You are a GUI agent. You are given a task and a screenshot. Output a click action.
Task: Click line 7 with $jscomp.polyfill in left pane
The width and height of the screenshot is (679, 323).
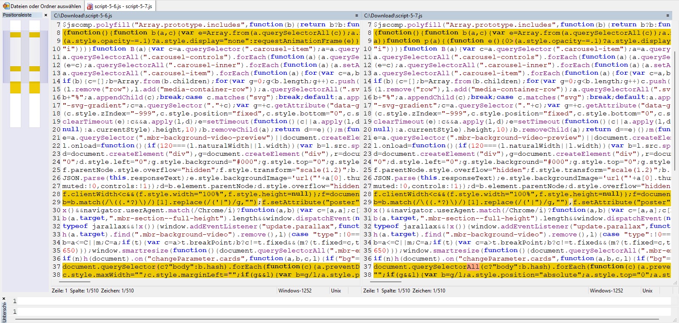point(211,25)
